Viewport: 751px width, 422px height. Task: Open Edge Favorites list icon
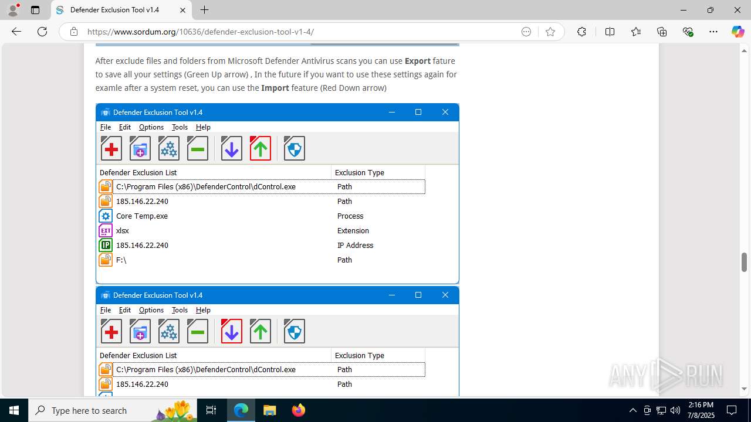pyautogui.click(x=636, y=32)
